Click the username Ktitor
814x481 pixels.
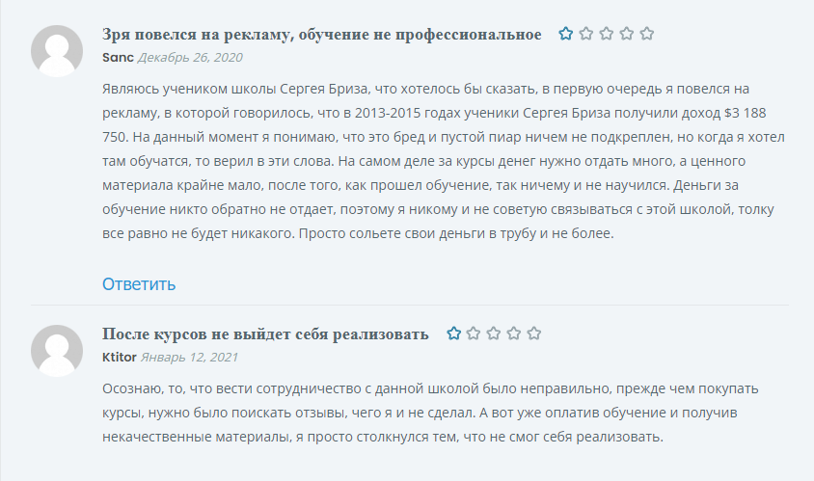point(120,356)
